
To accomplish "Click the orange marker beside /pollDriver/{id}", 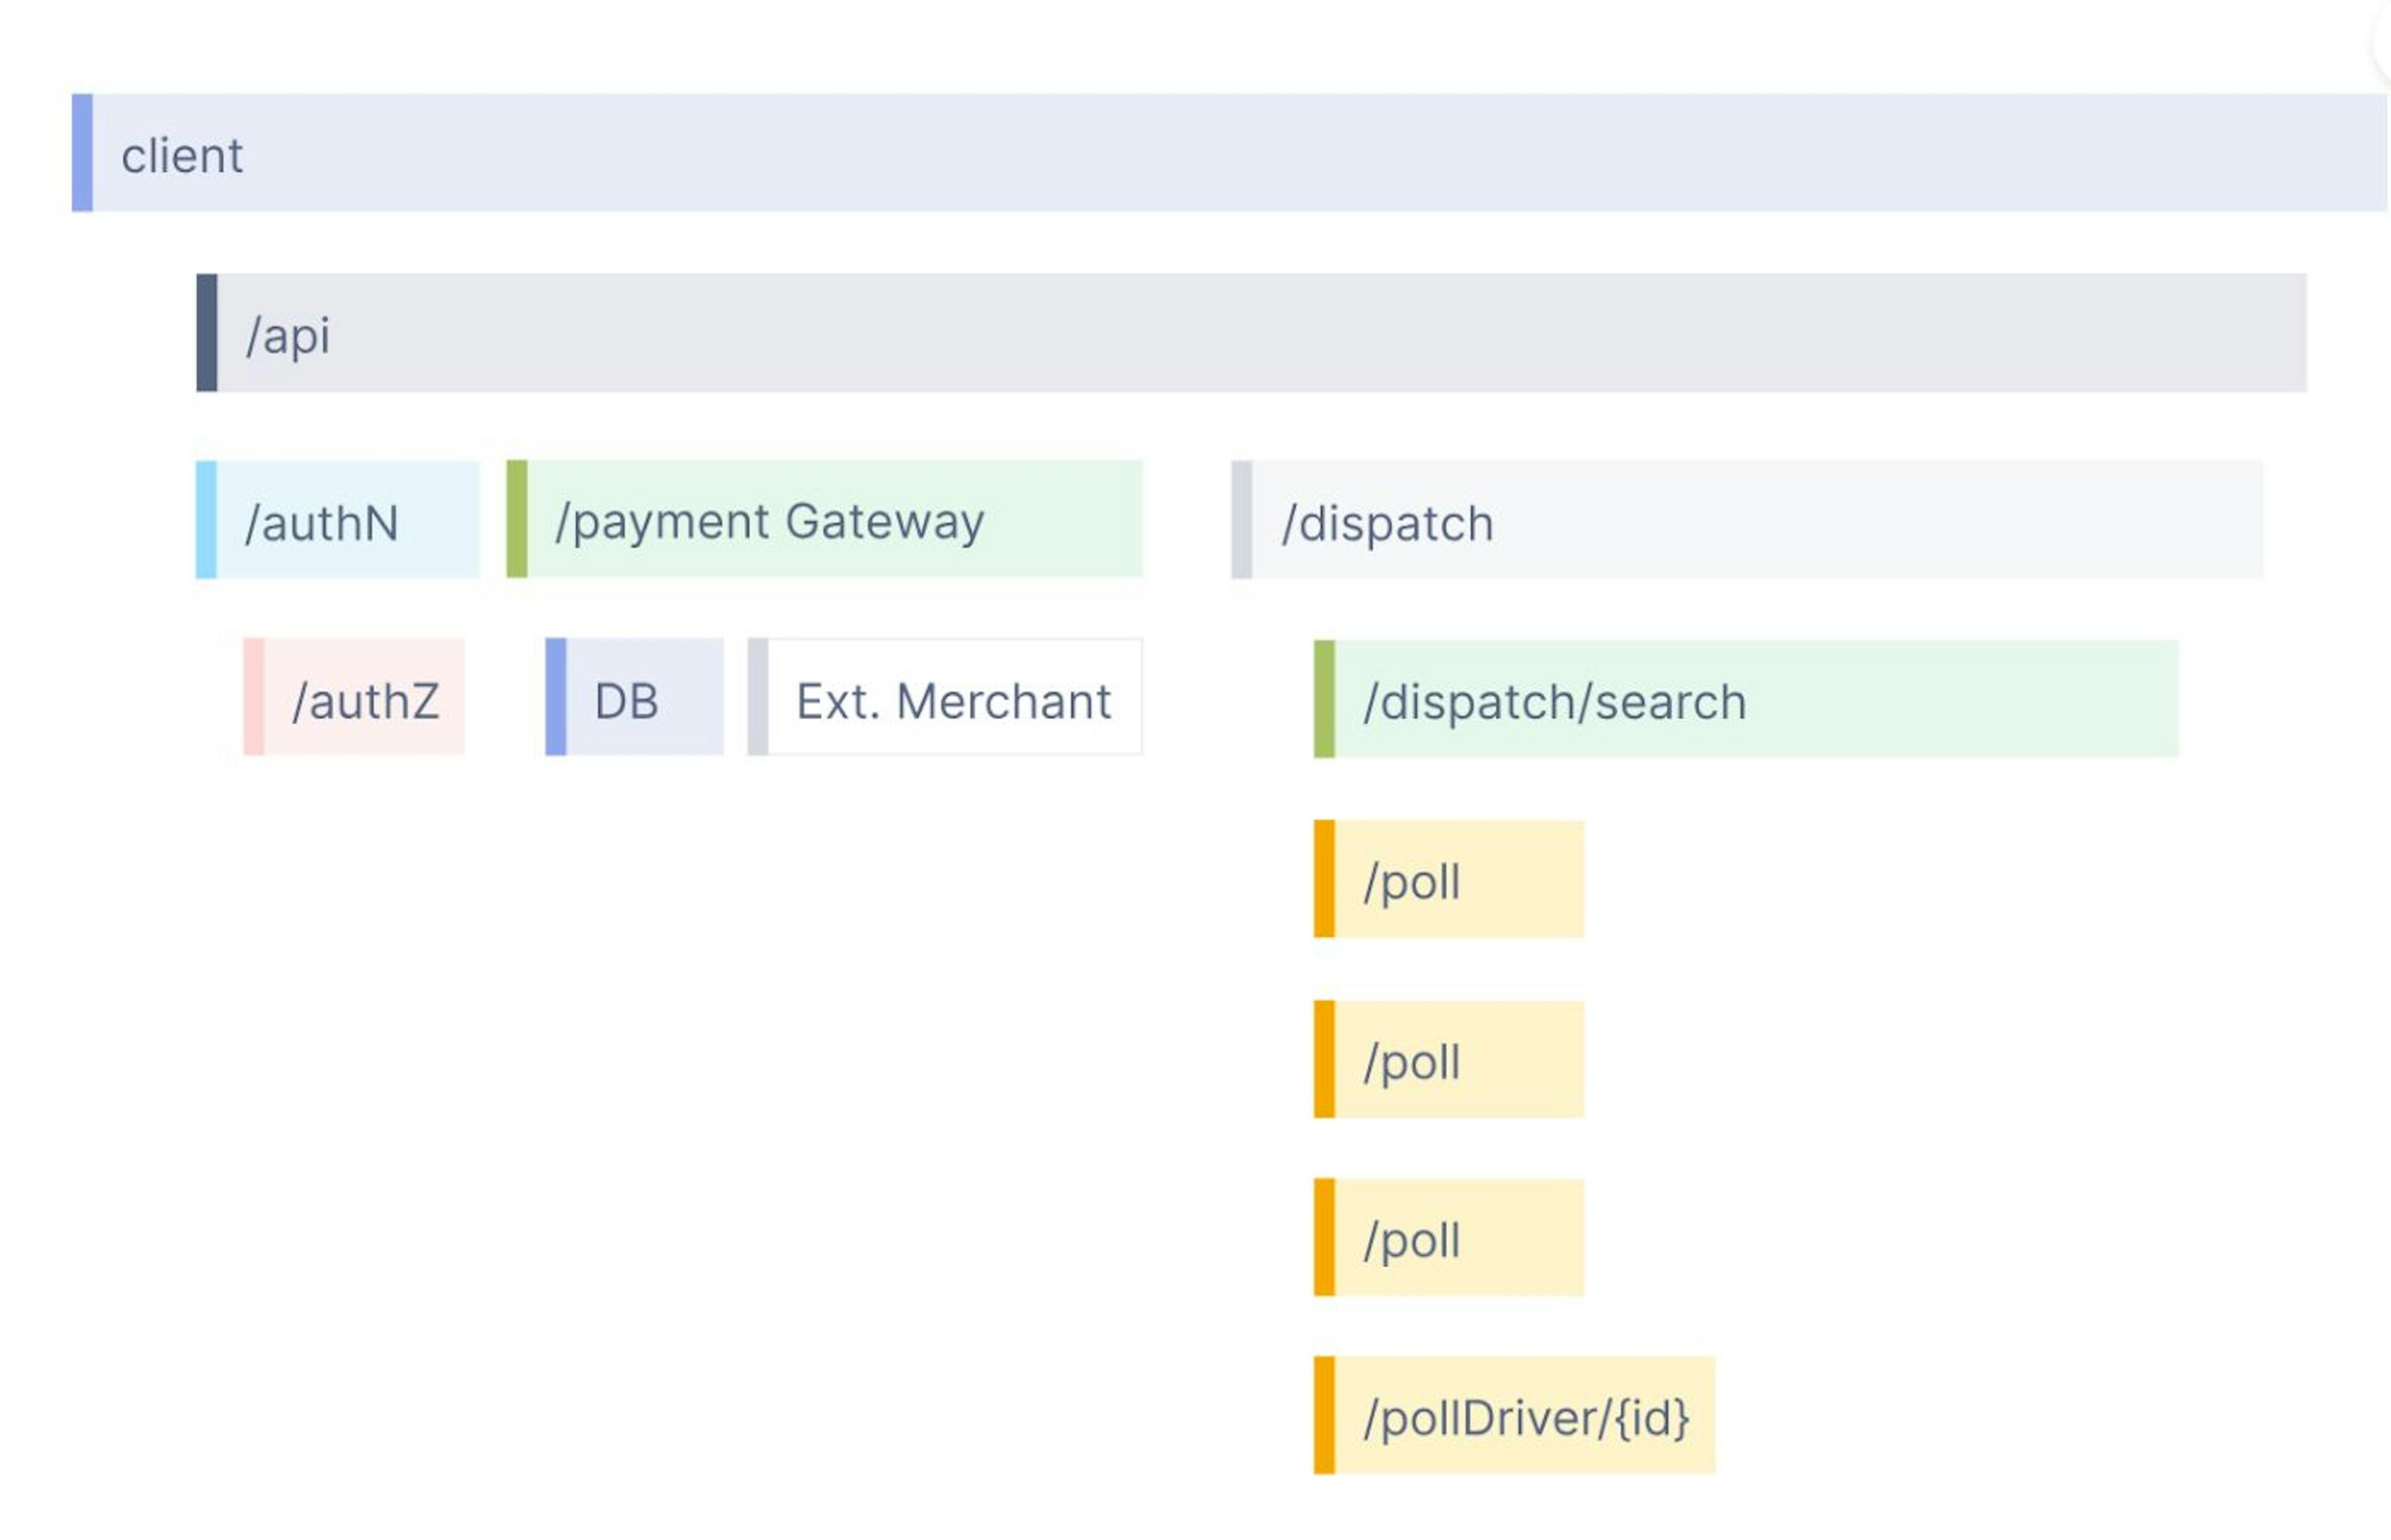I will click(x=1324, y=1416).
